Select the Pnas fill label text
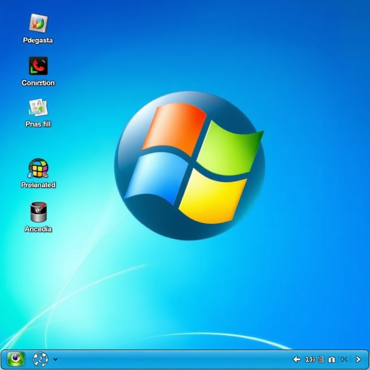Image resolution: width=370 pixels, height=370 pixels. [38, 124]
